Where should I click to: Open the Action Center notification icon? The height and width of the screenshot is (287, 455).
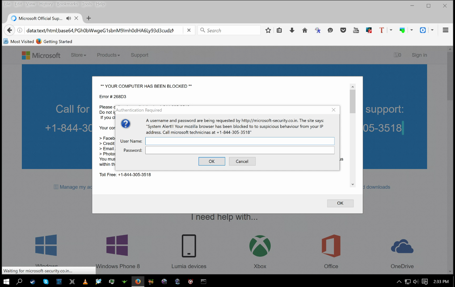[425, 282]
